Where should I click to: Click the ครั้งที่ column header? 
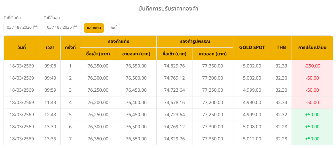tap(70, 48)
